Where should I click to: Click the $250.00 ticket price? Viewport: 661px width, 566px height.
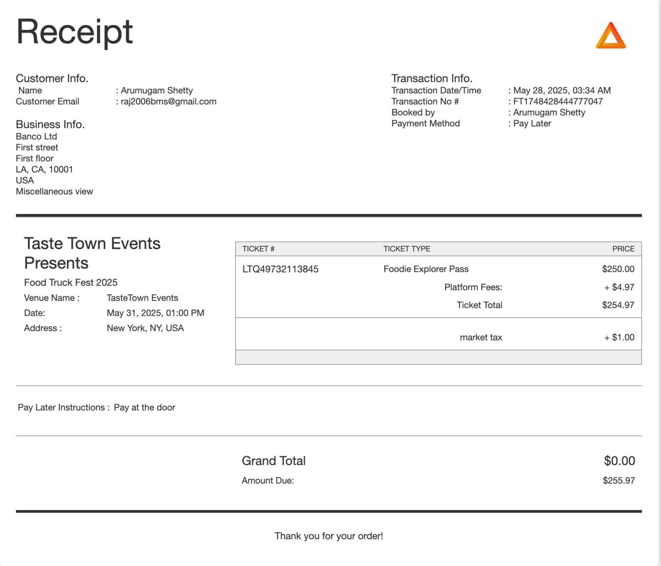point(618,269)
